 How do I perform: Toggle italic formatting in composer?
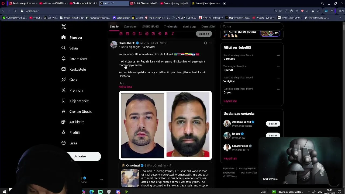[x=173, y=34]
